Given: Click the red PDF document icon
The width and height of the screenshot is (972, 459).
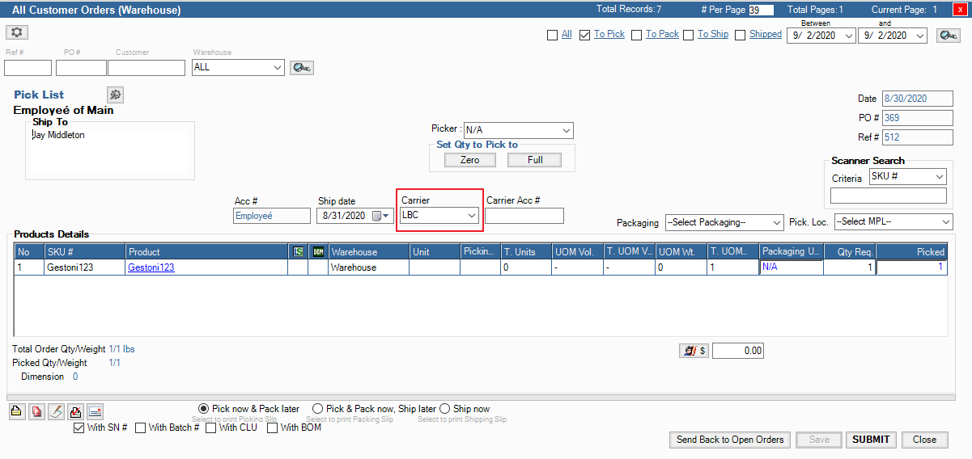Looking at the screenshot, I should click(x=36, y=411).
